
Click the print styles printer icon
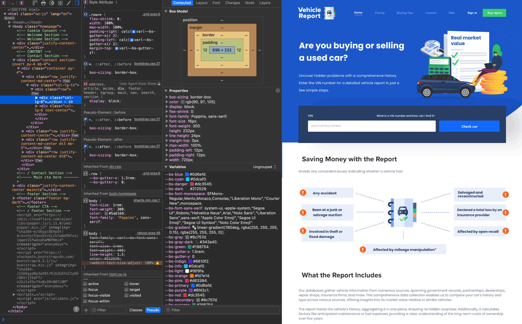43,3
